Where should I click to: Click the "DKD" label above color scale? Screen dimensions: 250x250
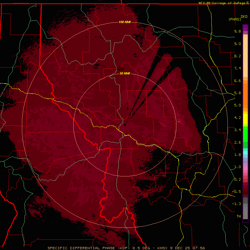(x=244, y=17)
